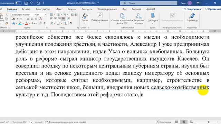The height and width of the screenshot is (124, 221).
Task: Toggle paragraph marks display (¶)
Action: [71, 23]
